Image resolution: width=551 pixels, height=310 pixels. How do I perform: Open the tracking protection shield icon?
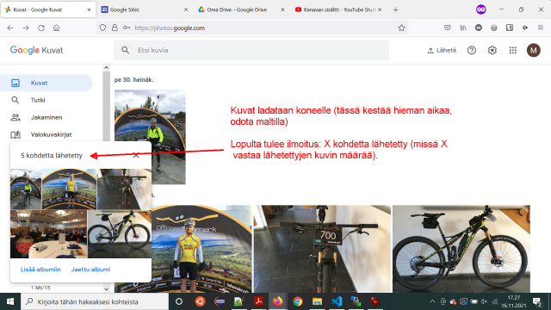pos(102,28)
